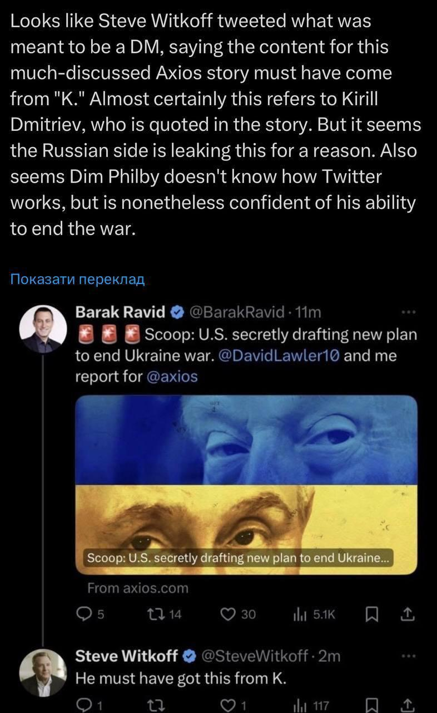The height and width of the screenshot is (713, 437).
Task: Click the Показати переклад translation link
Action: [77, 279]
